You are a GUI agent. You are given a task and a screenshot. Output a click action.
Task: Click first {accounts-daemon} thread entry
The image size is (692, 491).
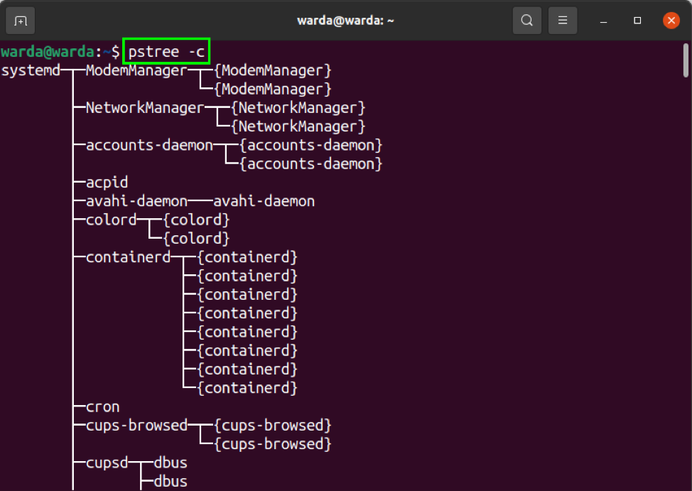click(310, 145)
